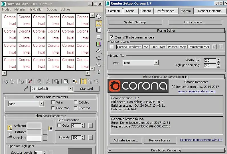Viewport: 227px width, 154px height.
Task: Tick Self-Illumination Color checkbox
Action: [x=59, y=125]
